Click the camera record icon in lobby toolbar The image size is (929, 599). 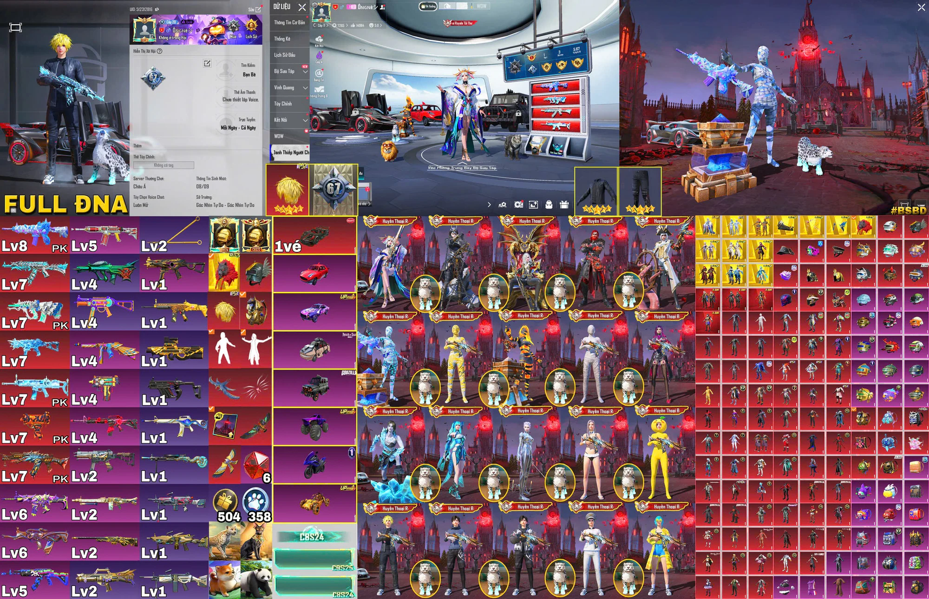pos(518,204)
